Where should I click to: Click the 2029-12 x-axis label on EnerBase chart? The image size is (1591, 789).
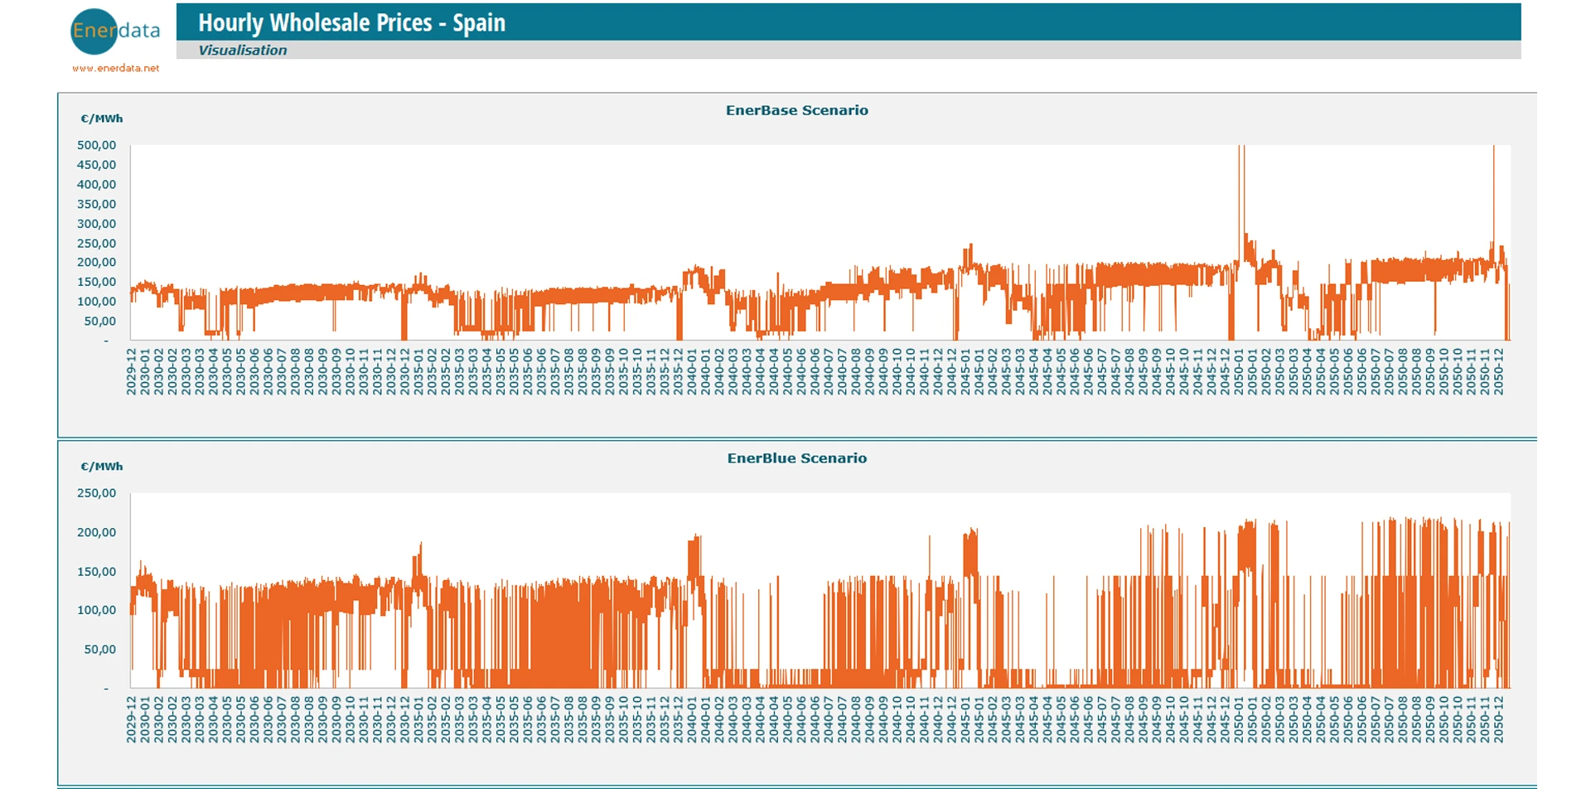(x=131, y=371)
